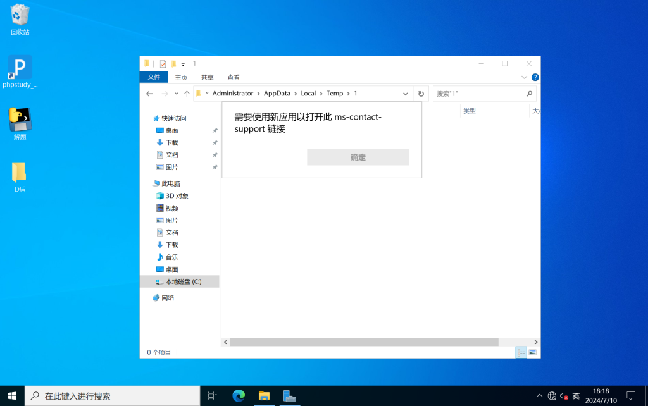
Task: Switch to large thumbnails view layout
Action: pyautogui.click(x=533, y=352)
